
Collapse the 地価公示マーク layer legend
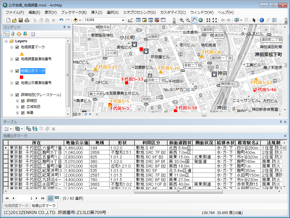[12, 71]
